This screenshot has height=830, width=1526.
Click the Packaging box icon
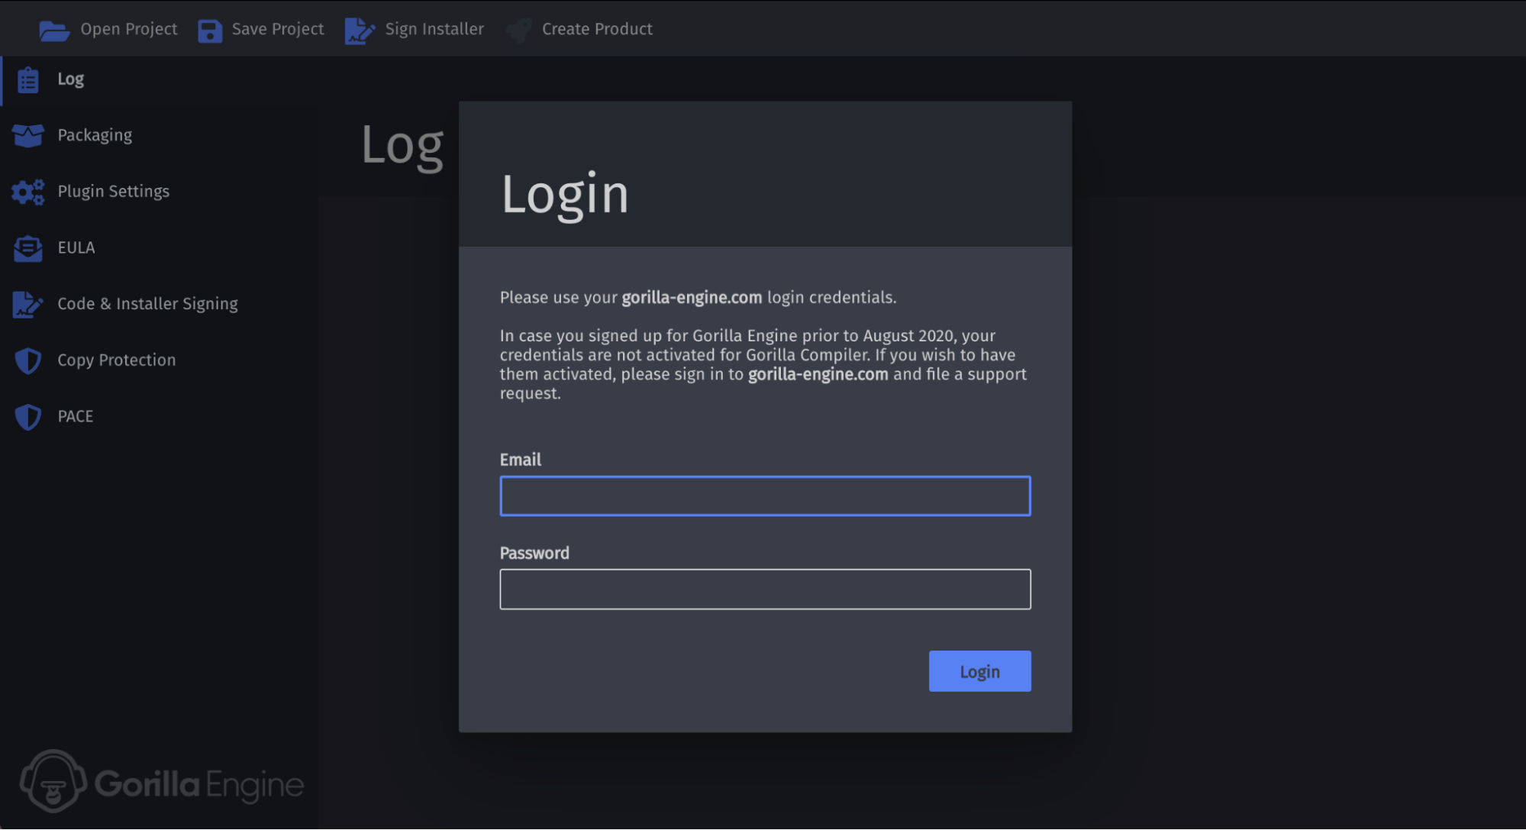28,136
